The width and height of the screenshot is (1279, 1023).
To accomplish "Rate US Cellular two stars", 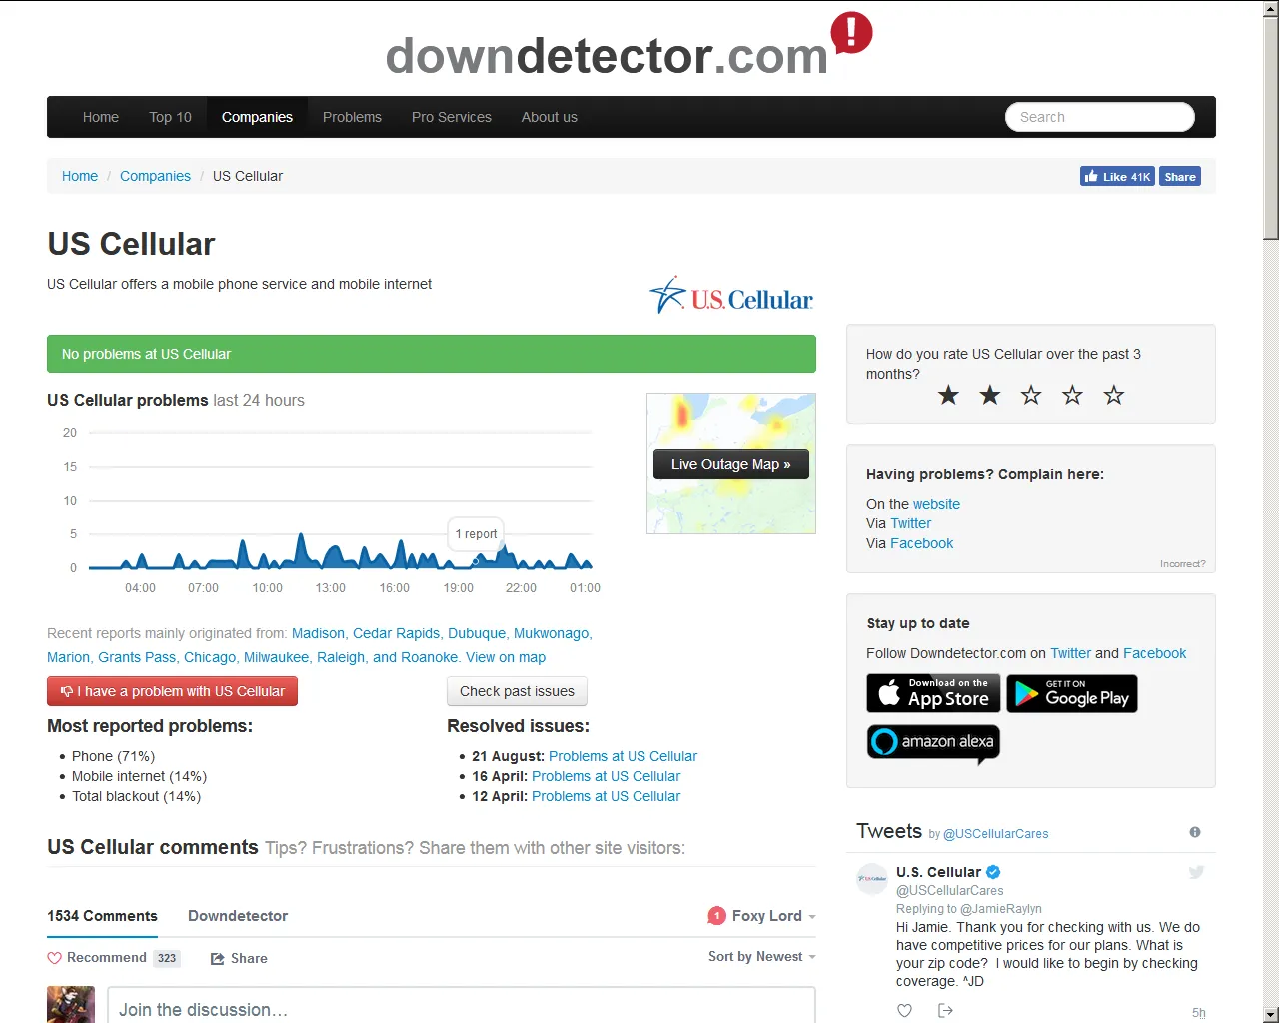I will 990,395.
